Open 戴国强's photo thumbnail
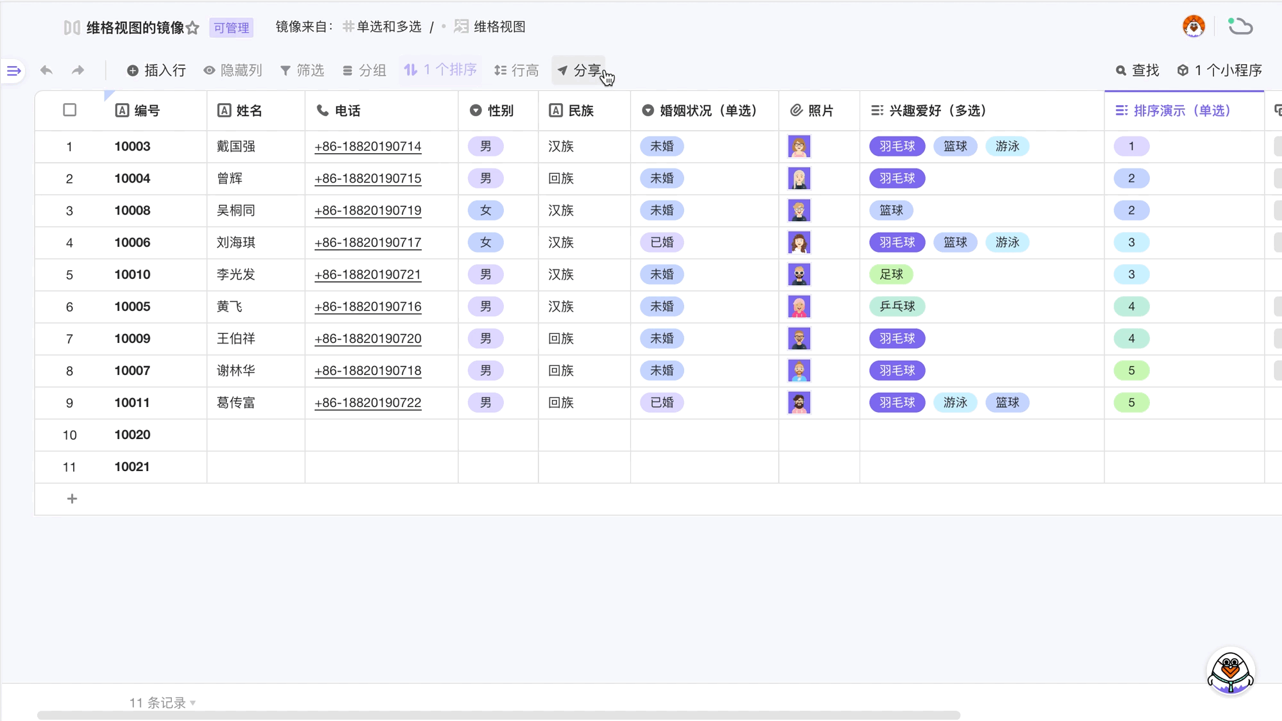Viewport: 1282px width, 721px height. [799, 147]
